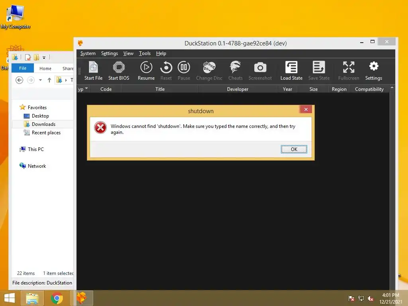The width and height of the screenshot is (408, 306).
Task: Open the View menu
Action: [x=128, y=53]
